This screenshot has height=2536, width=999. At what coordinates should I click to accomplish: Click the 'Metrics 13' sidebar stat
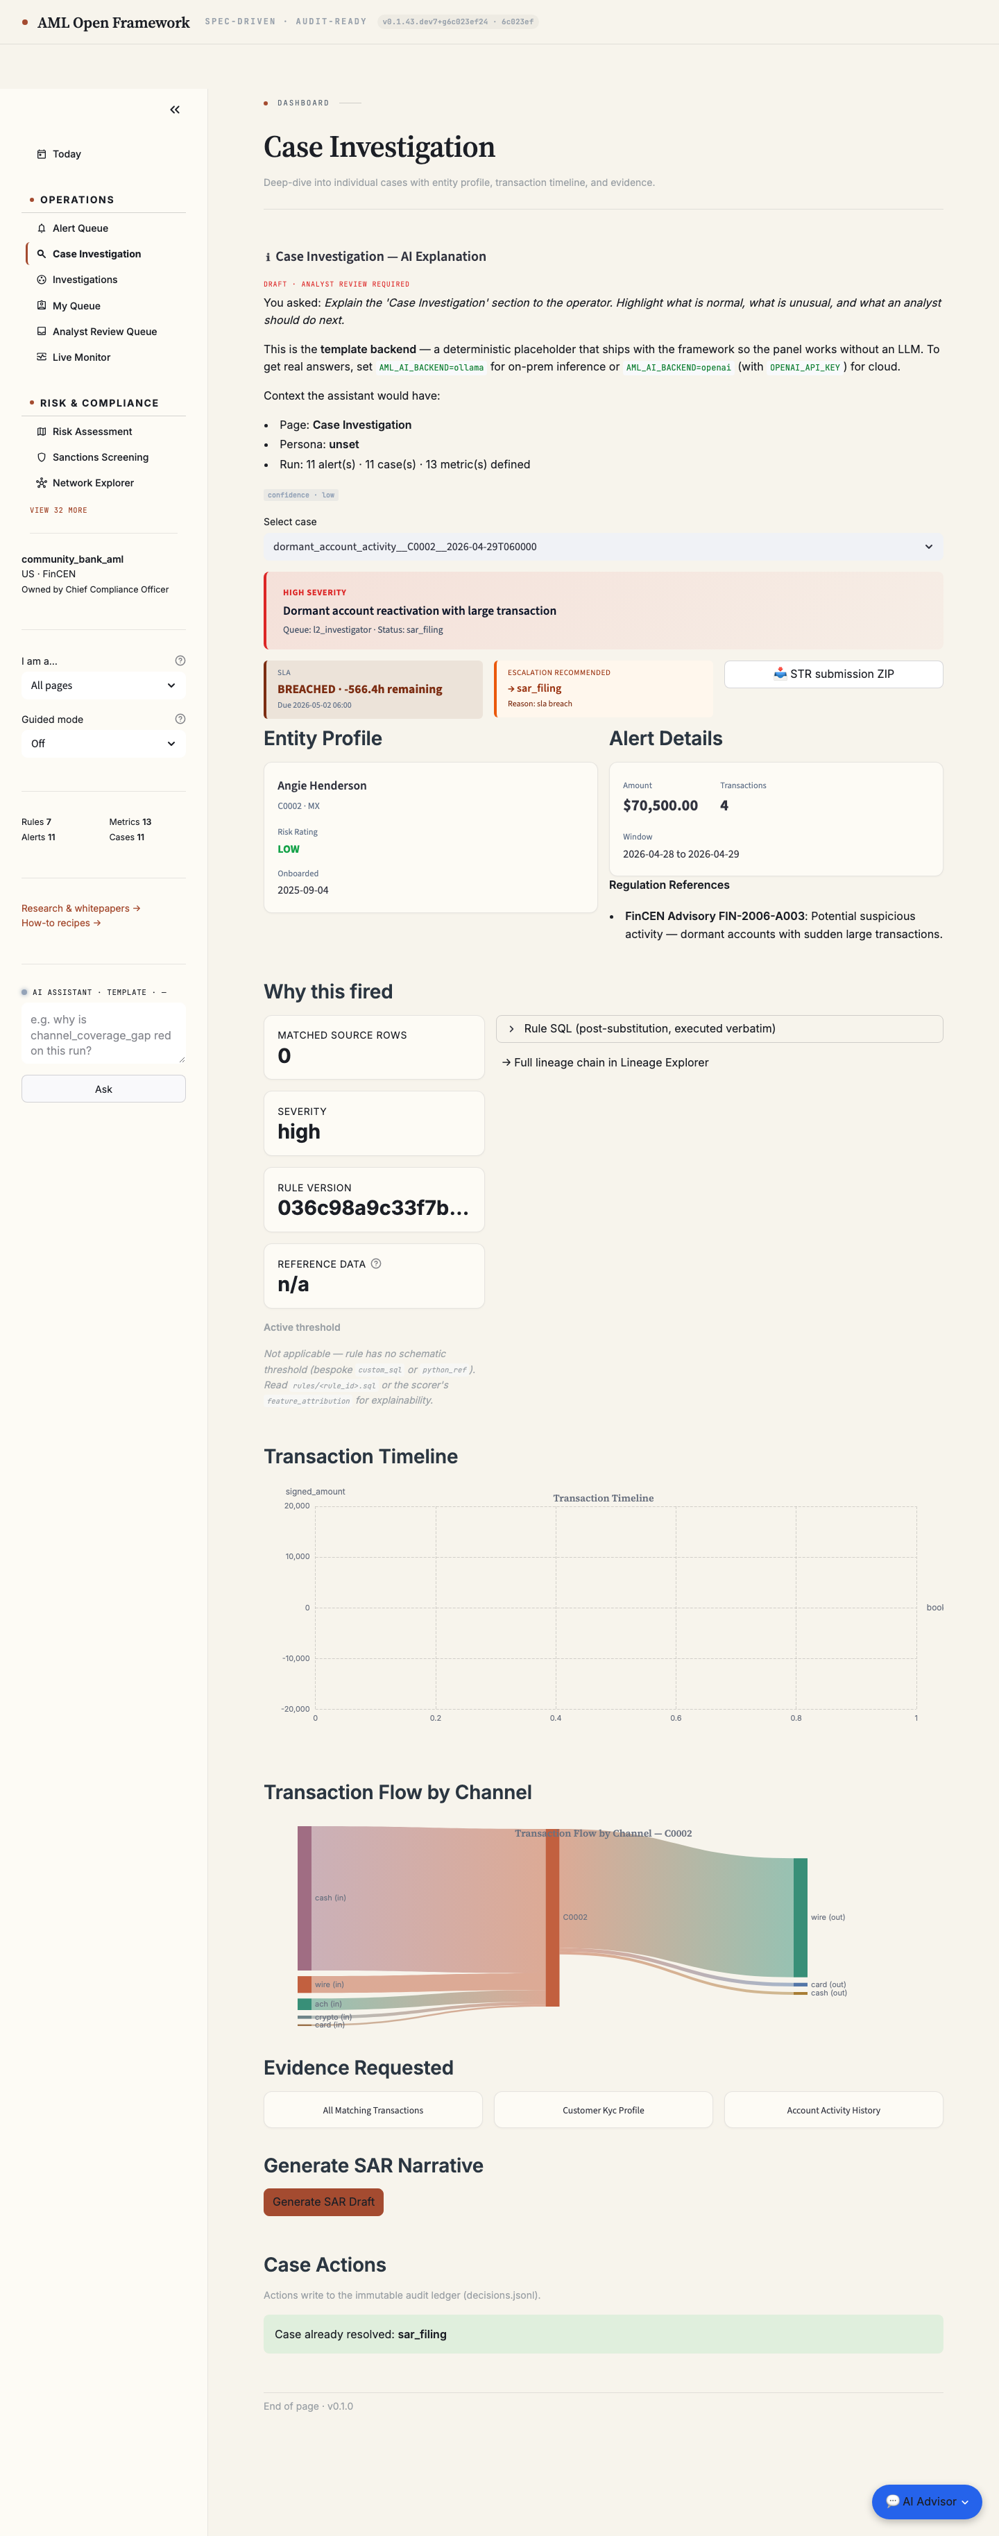[130, 822]
